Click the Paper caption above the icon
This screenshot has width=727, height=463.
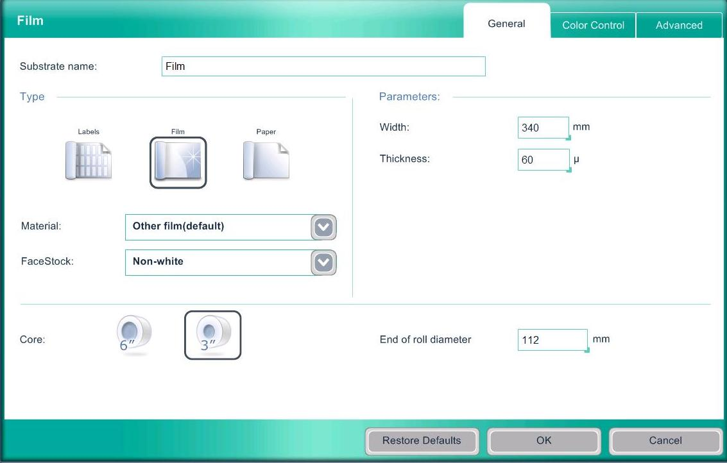pyautogui.click(x=266, y=131)
